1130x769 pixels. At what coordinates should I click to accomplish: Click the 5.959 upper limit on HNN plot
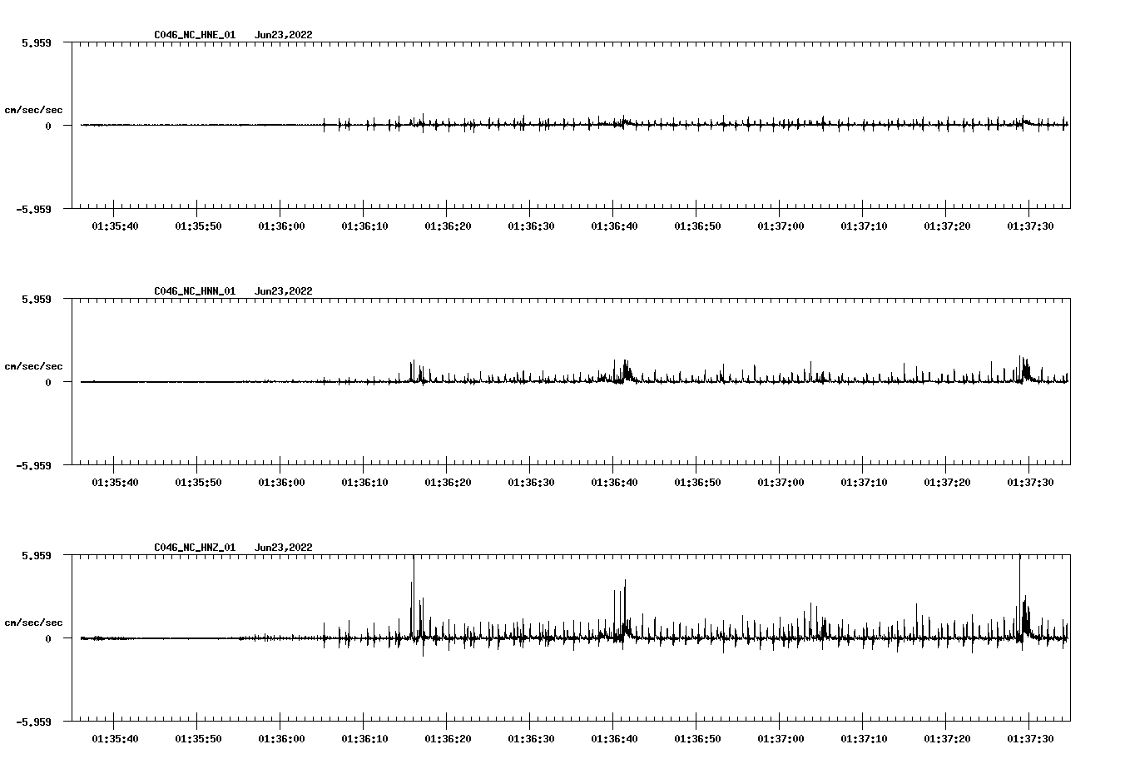36,299
